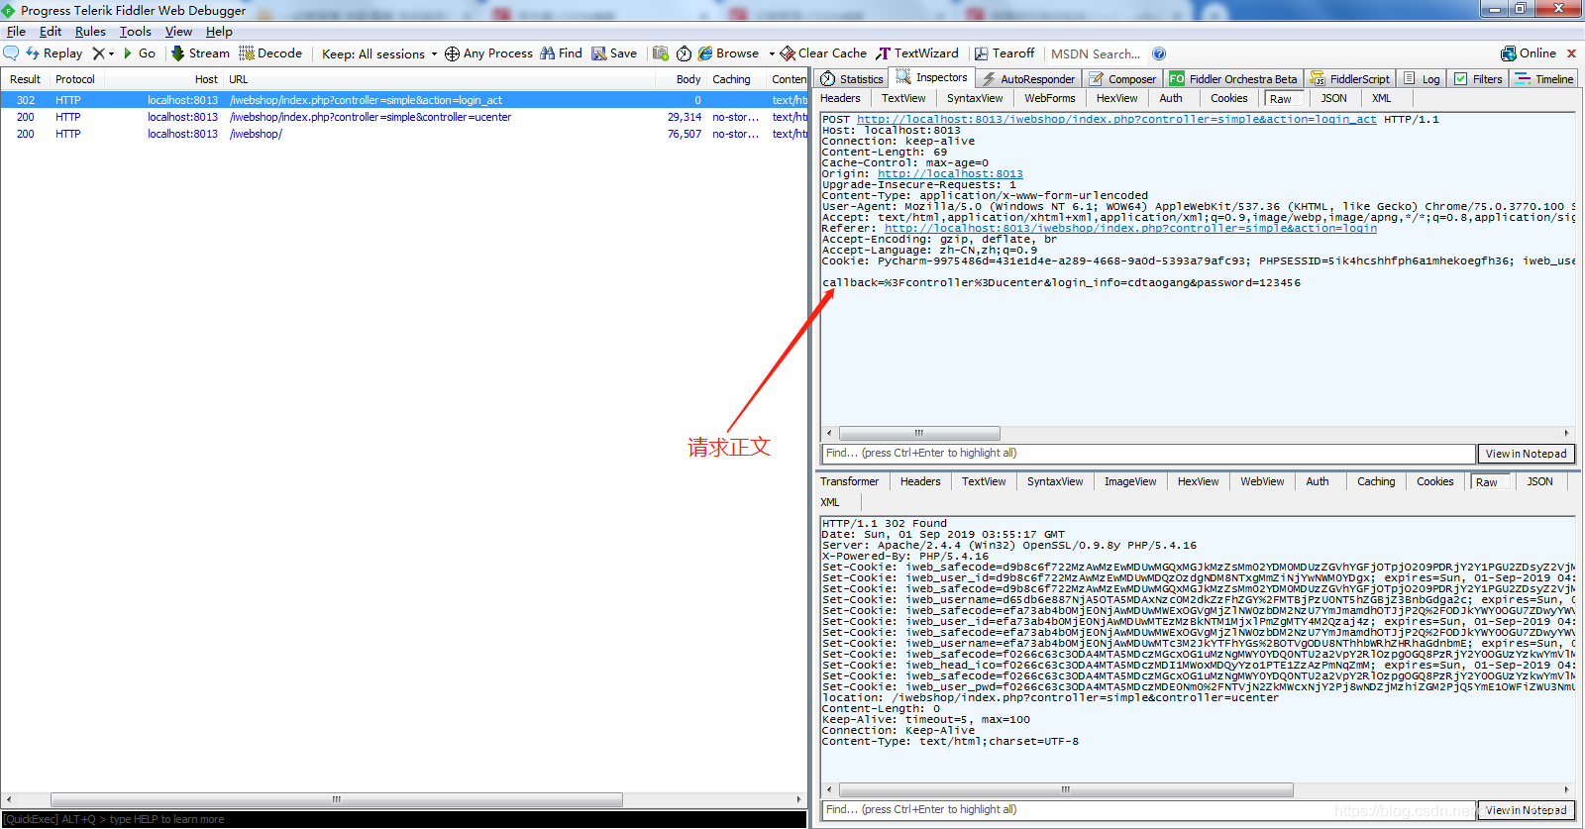Click the QuickExec command box
The image size is (1585, 829).
[x=404, y=819]
